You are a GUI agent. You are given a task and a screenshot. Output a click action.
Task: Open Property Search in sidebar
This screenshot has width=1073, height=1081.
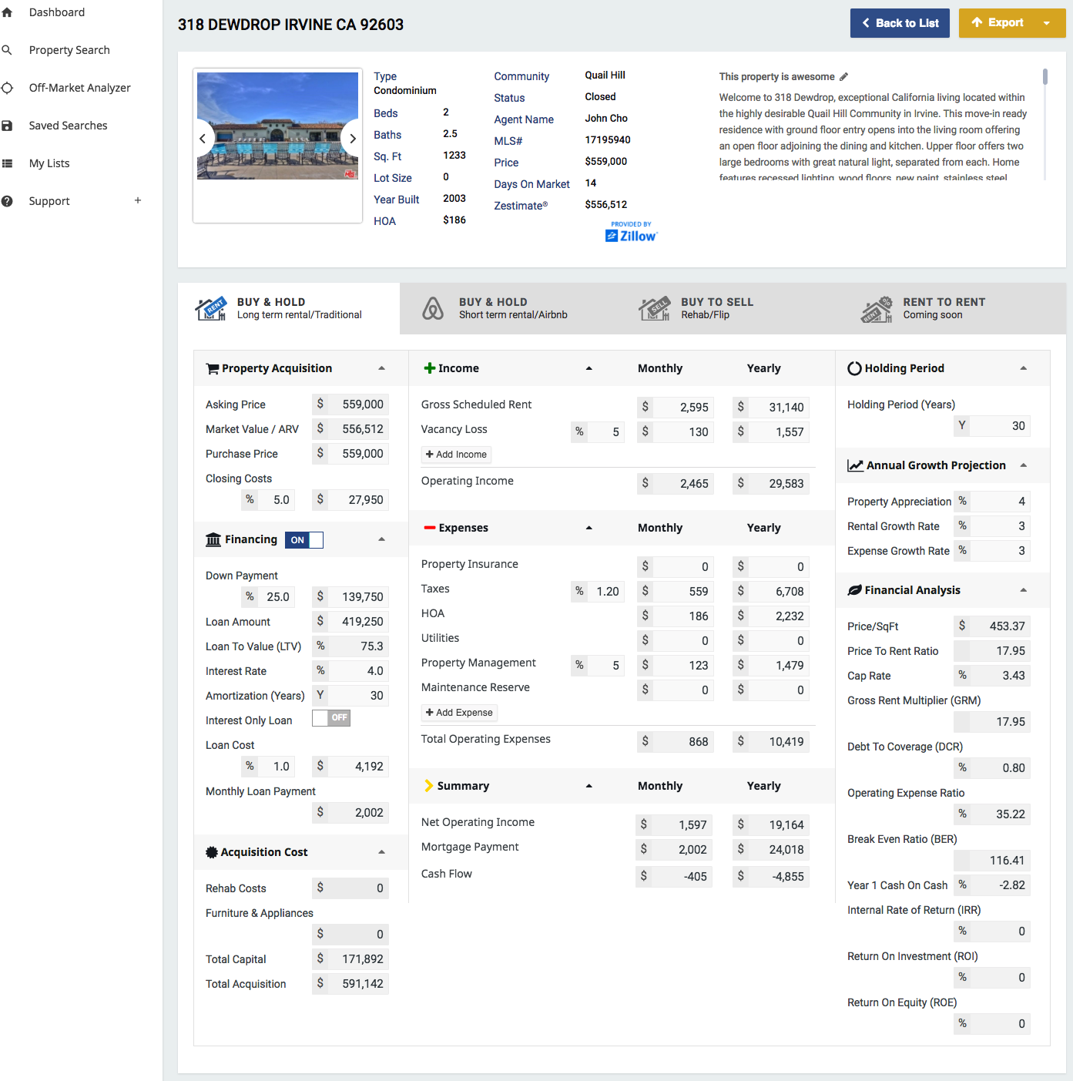click(x=69, y=50)
